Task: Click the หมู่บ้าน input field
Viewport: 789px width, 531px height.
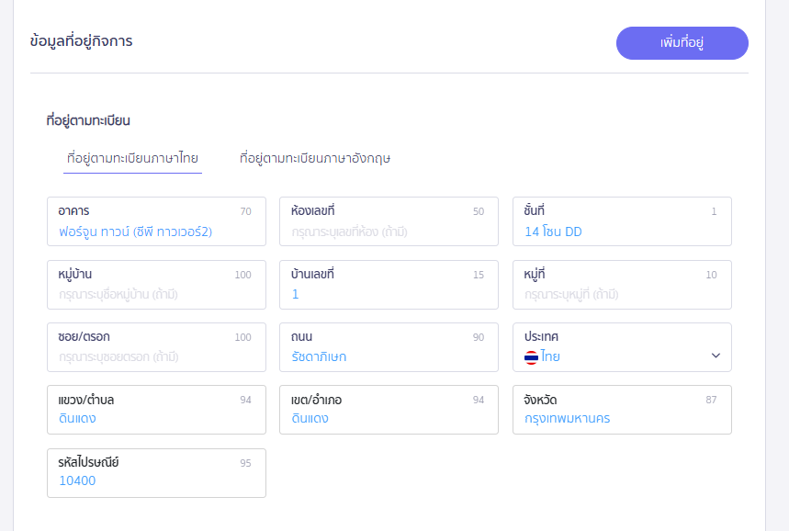Action: pyautogui.click(x=155, y=294)
